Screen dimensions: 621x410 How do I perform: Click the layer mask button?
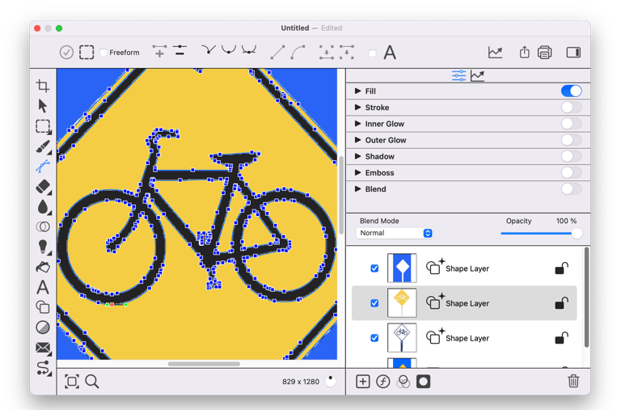tap(424, 382)
